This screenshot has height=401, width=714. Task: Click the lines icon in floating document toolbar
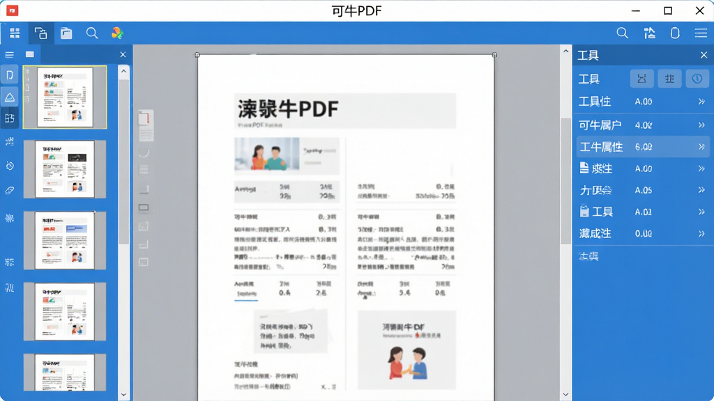[x=144, y=170]
